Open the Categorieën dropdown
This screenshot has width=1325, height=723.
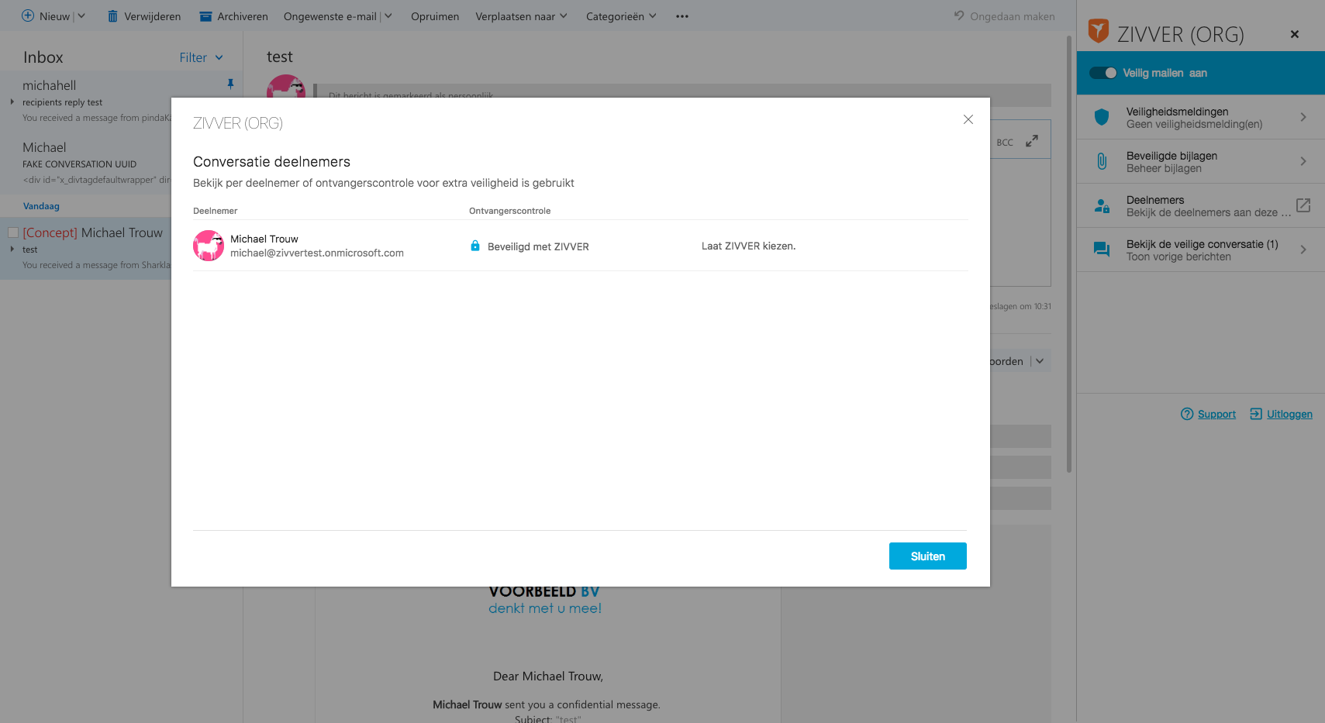(621, 16)
